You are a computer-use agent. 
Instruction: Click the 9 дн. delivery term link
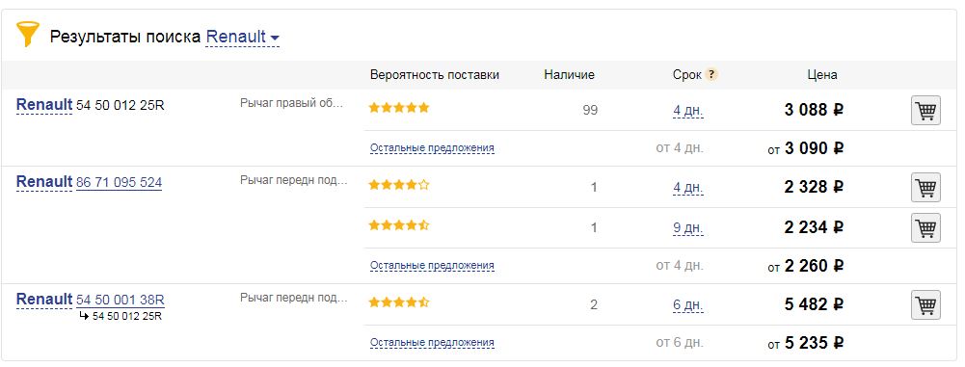(x=688, y=228)
